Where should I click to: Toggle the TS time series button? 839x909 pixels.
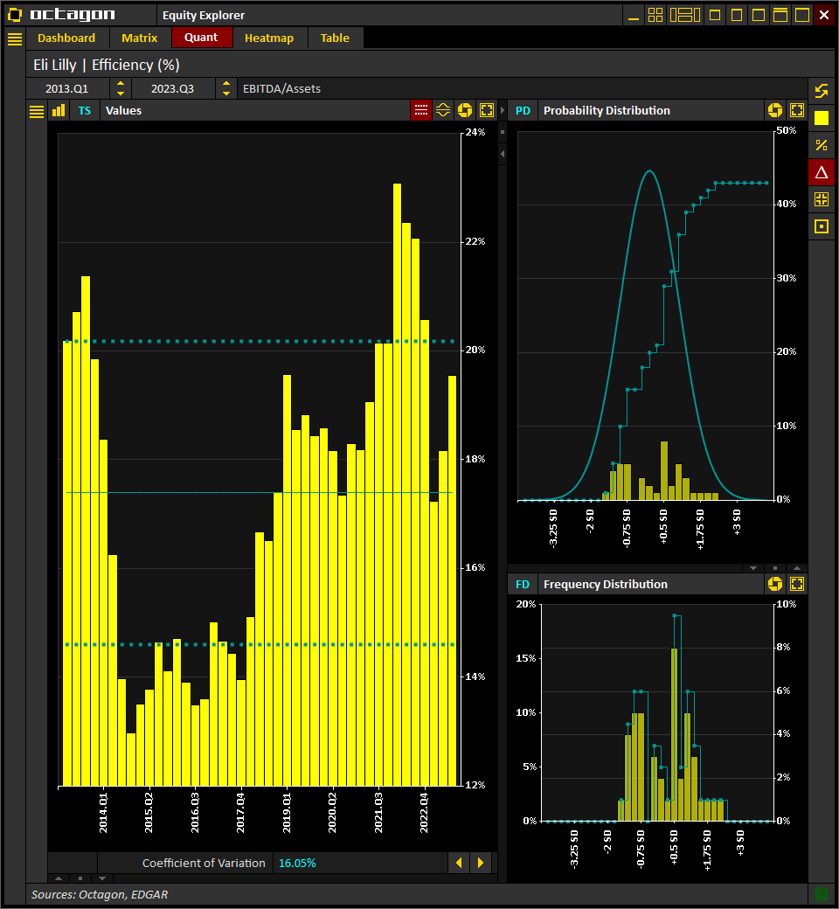pos(85,111)
